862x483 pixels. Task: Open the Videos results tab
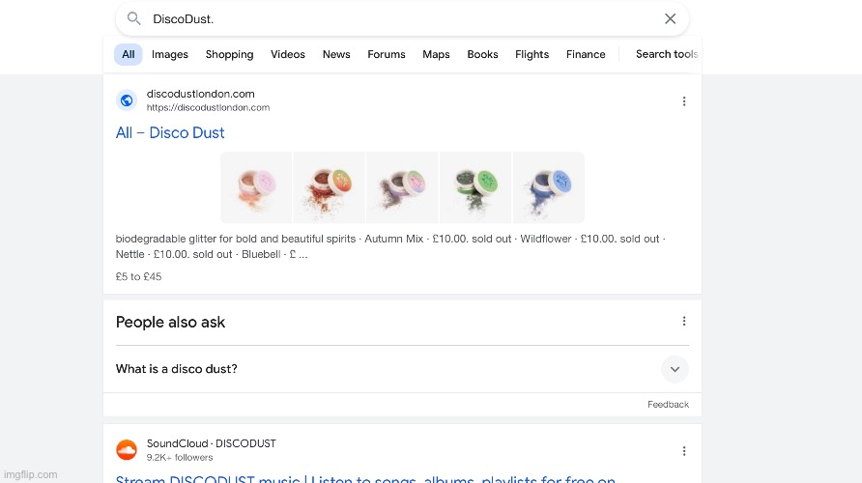pos(288,55)
